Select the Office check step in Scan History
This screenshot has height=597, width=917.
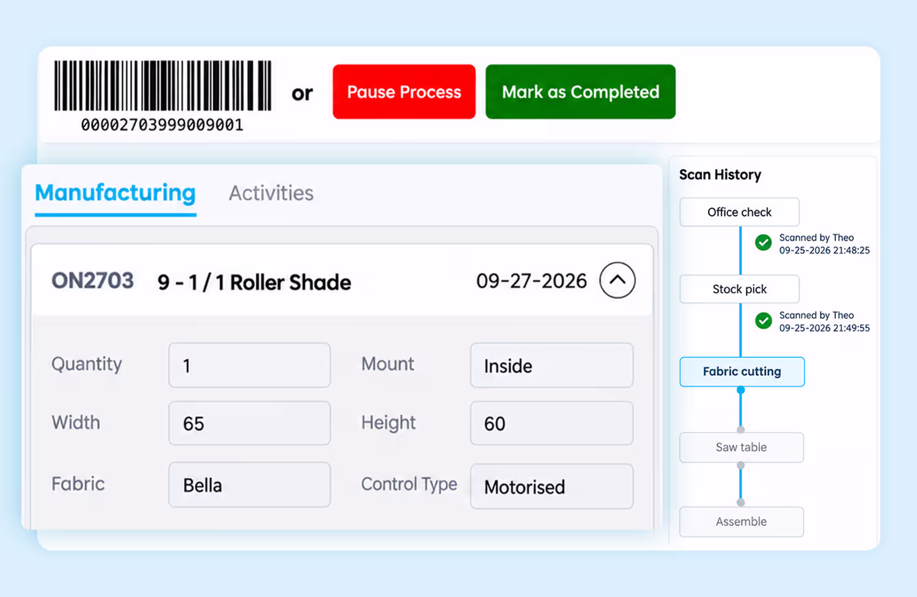739,212
